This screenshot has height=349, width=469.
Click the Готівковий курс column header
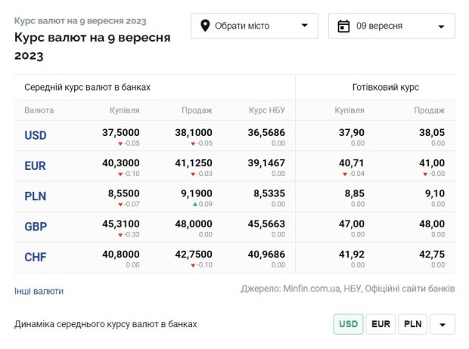[386, 88]
